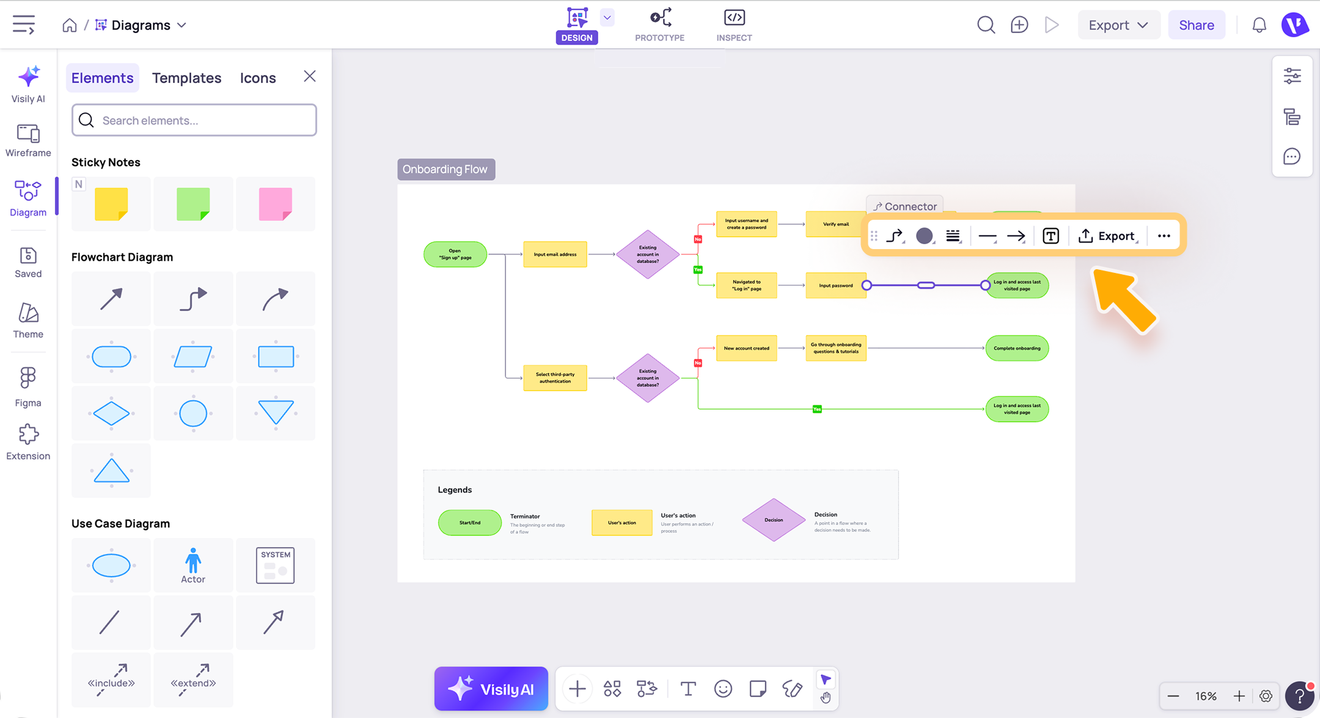Switch to Inspect mode

(735, 26)
